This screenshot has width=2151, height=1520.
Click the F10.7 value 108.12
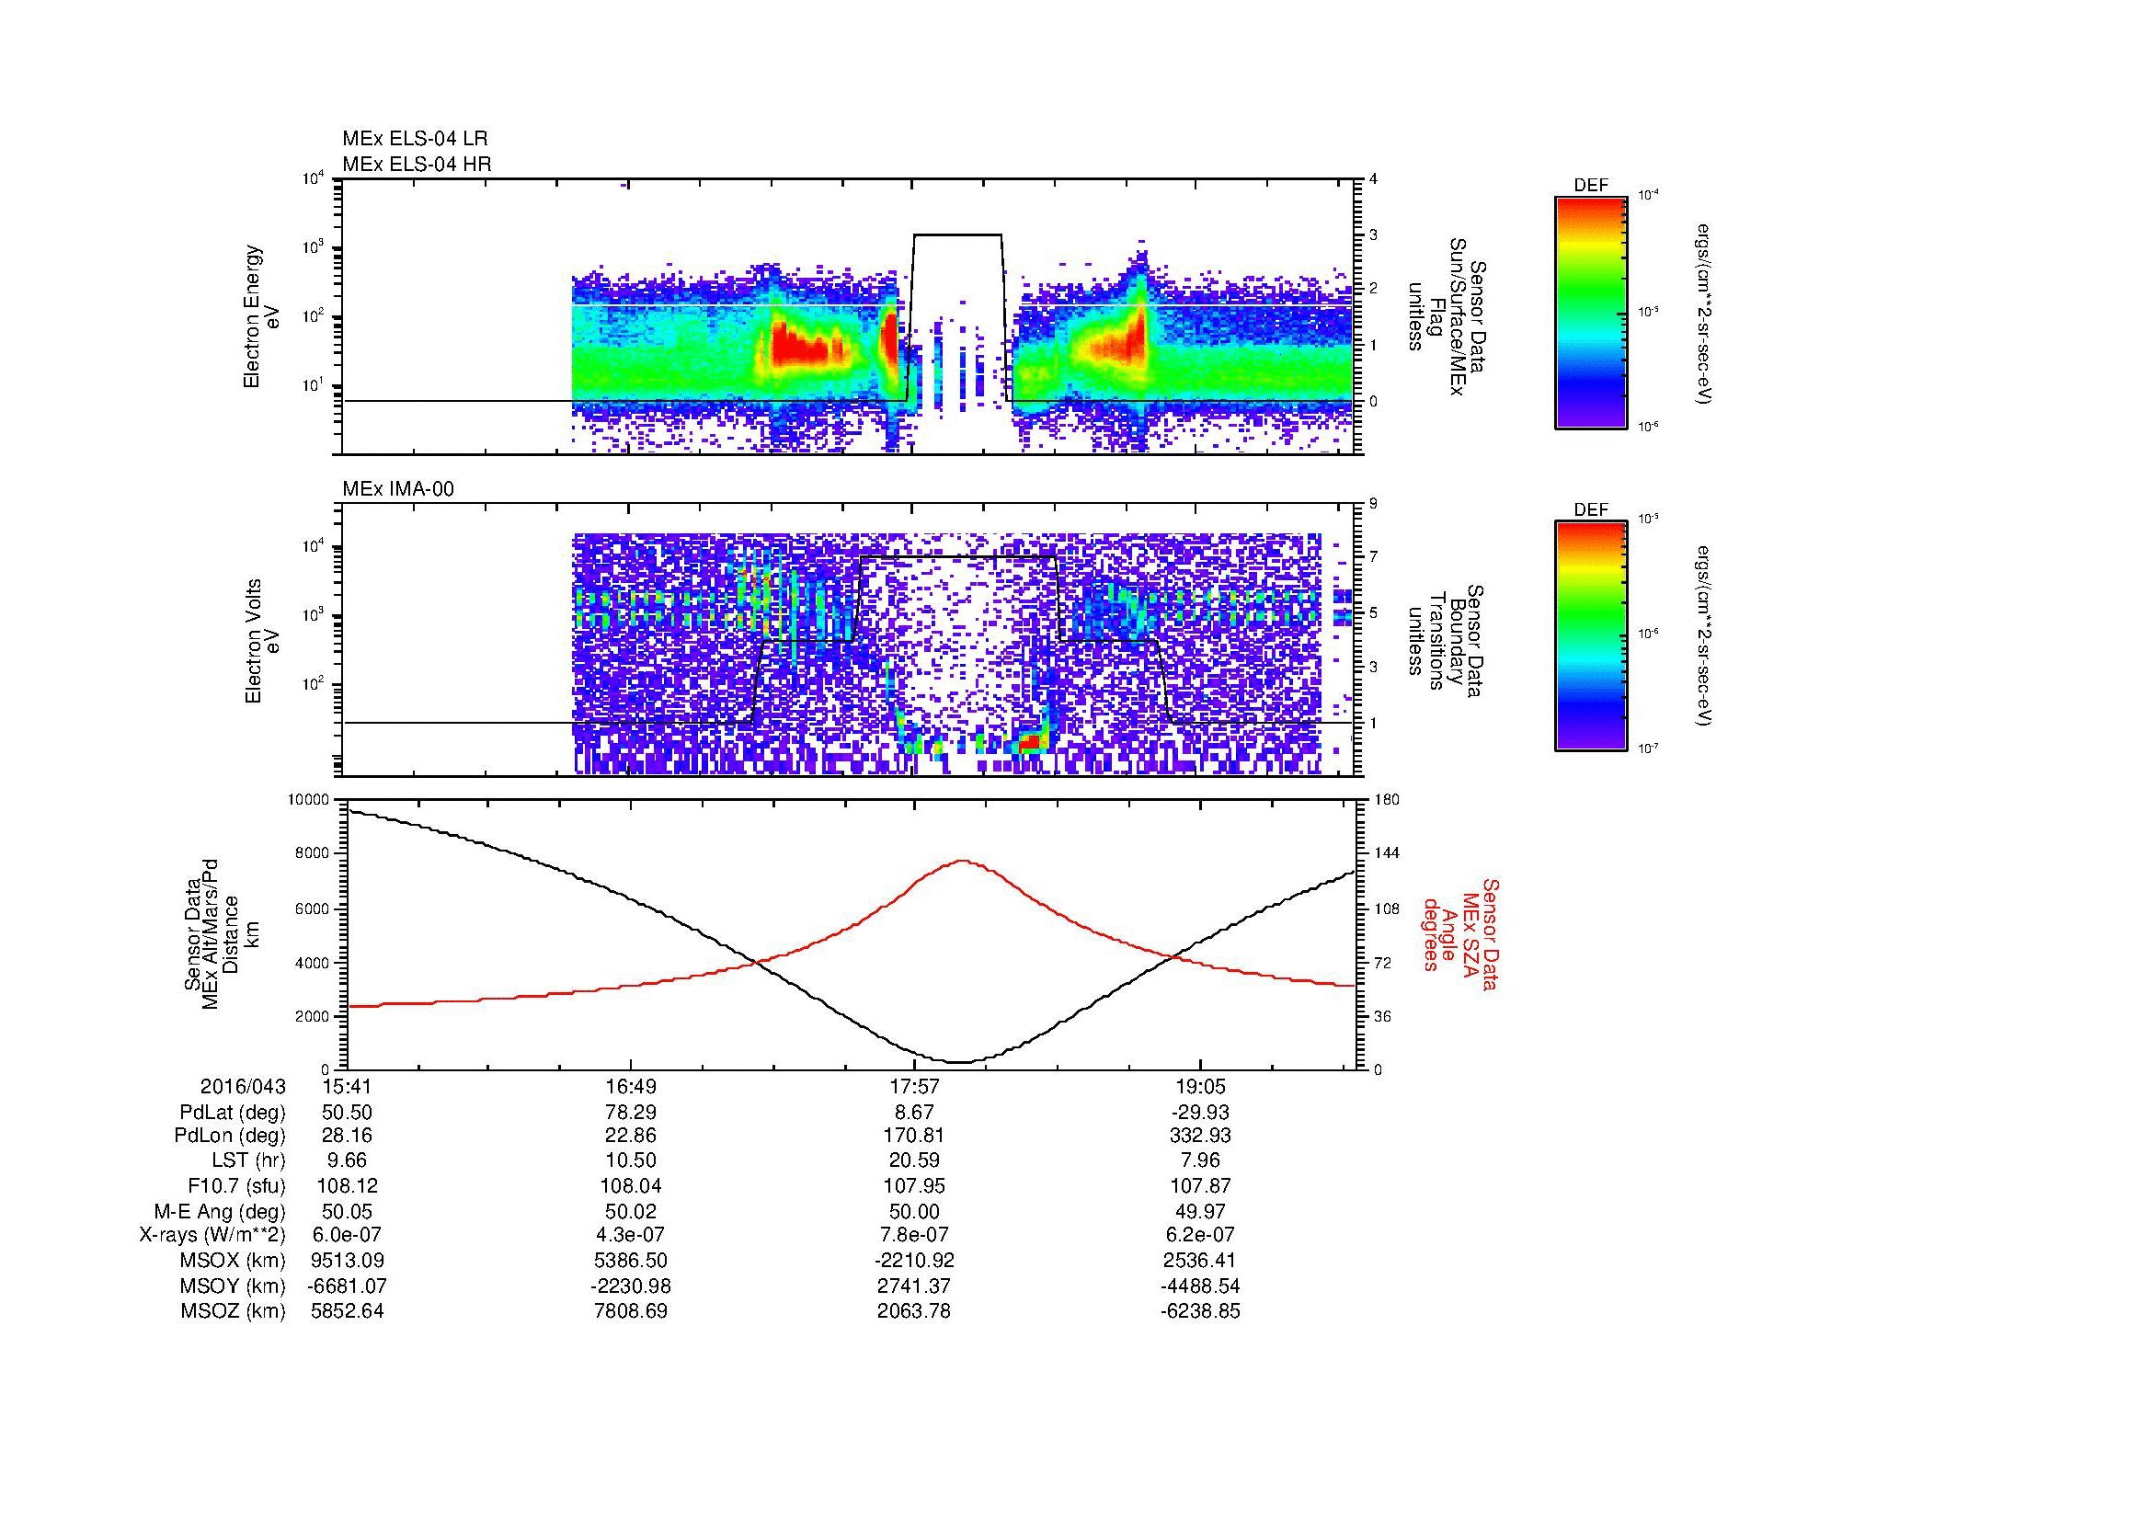(x=348, y=1185)
